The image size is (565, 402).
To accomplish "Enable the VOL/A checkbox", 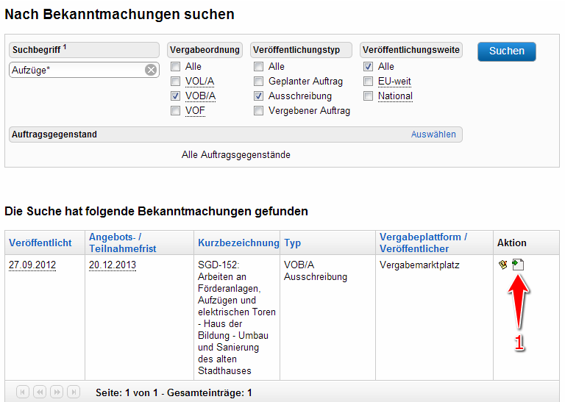I will click(x=175, y=82).
